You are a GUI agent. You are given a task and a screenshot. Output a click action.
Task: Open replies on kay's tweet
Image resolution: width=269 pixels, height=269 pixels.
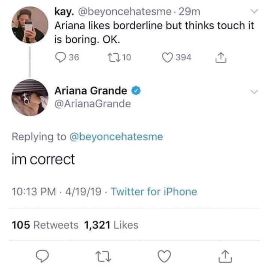(x=61, y=57)
